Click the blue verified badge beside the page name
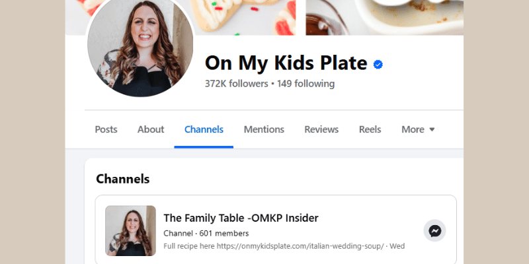The height and width of the screenshot is (264, 529). pyautogui.click(x=378, y=64)
